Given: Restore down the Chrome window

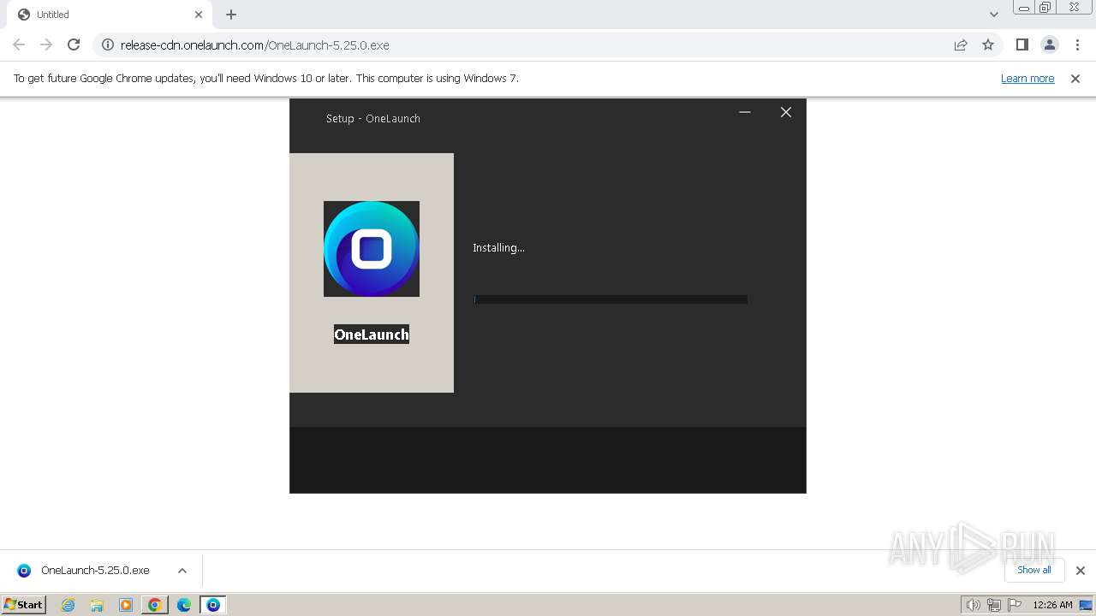Looking at the screenshot, I should point(1045,8).
